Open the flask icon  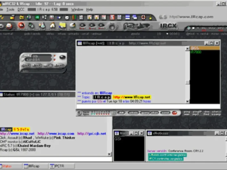(42, 26)
